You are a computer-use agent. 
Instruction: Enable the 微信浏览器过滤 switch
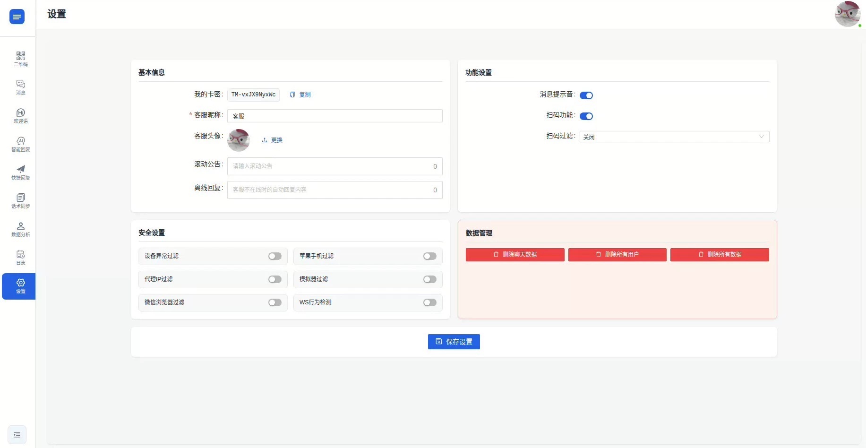point(275,302)
